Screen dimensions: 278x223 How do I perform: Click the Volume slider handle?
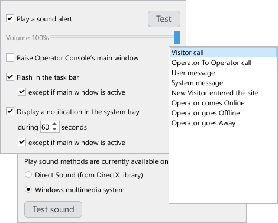click(177, 37)
